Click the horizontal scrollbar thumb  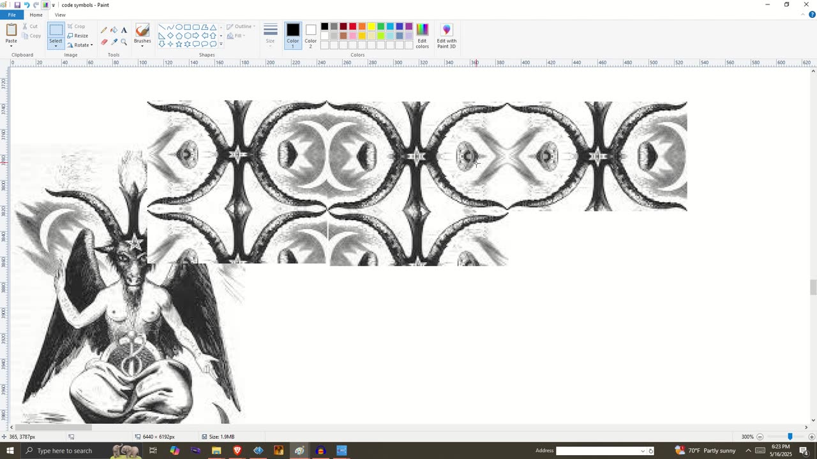pos(54,427)
